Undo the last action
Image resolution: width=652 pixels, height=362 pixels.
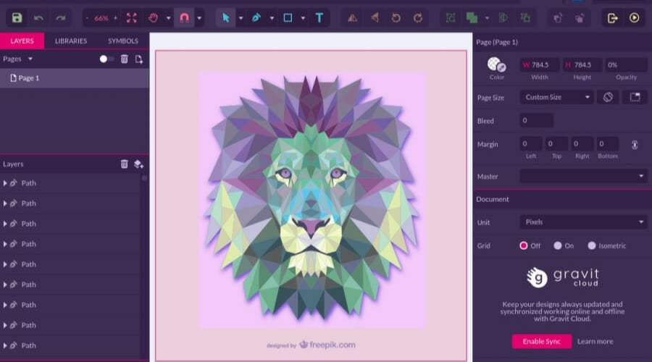[x=38, y=18]
